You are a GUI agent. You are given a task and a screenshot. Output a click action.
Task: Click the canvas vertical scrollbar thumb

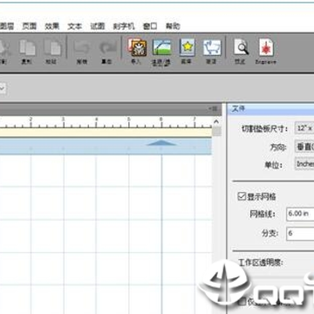point(216,132)
